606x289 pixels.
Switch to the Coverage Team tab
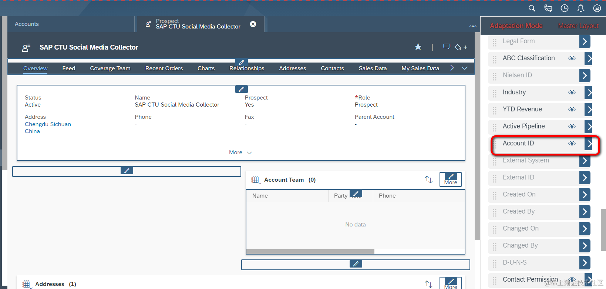coord(110,68)
